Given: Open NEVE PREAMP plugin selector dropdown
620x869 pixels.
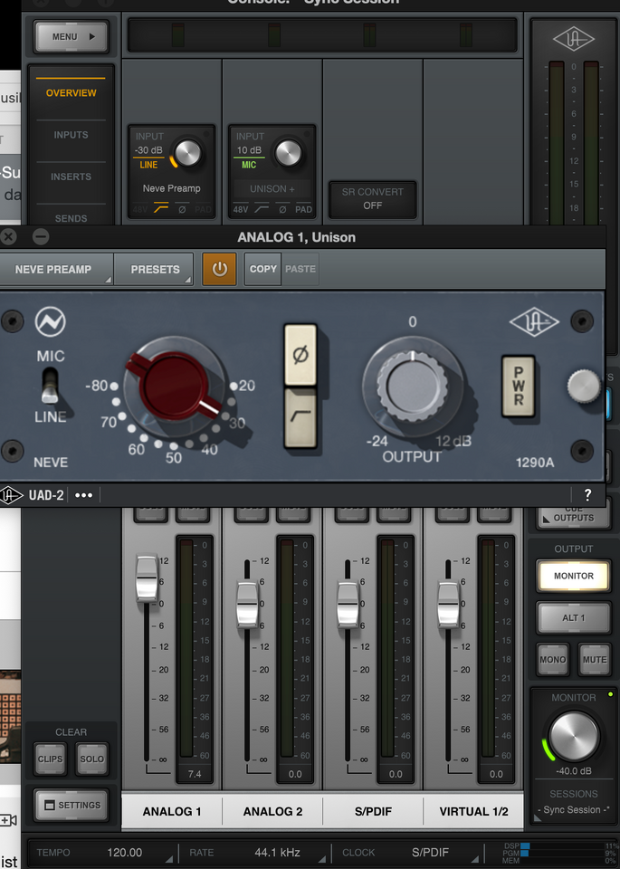Looking at the screenshot, I should tap(55, 270).
